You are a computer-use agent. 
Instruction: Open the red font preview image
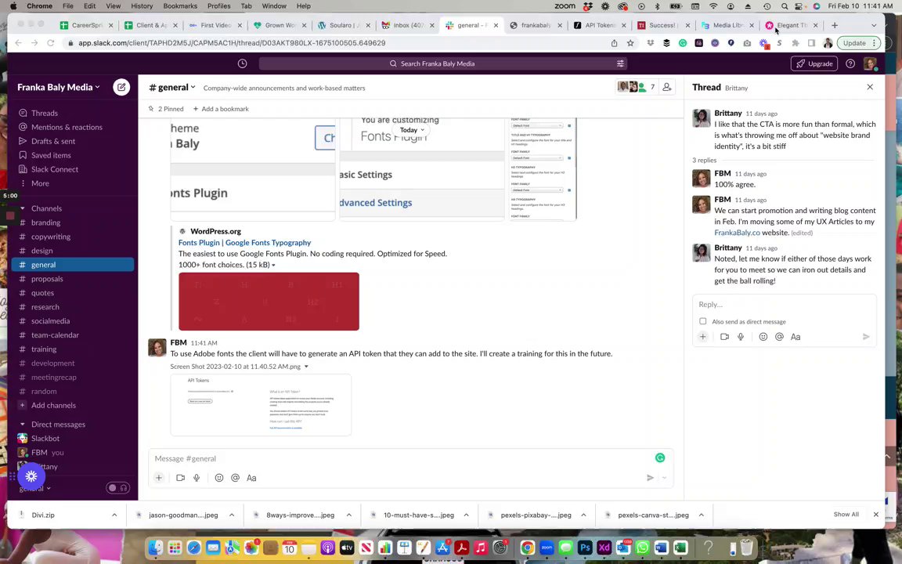pyautogui.click(x=269, y=302)
